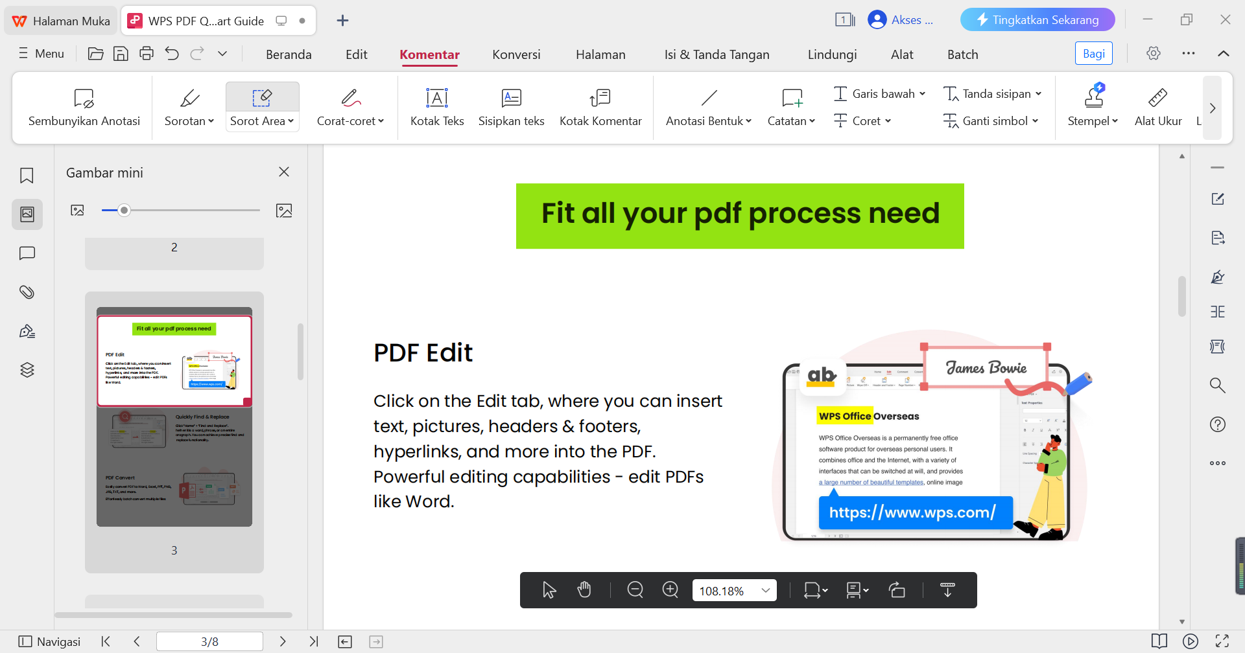The height and width of the screenshot is (653, 1245).
Task: Open the help icon in the right sidebar
Action: (1218, 424)
